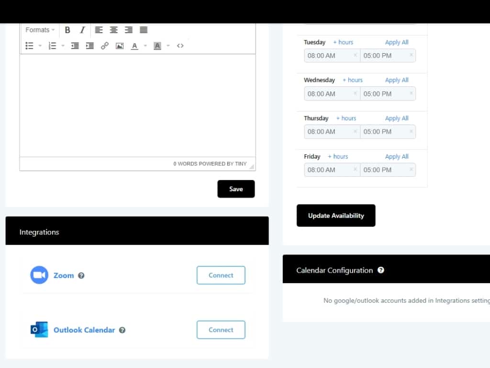
Task: Open the source code view icon
Action: (180, 46)
